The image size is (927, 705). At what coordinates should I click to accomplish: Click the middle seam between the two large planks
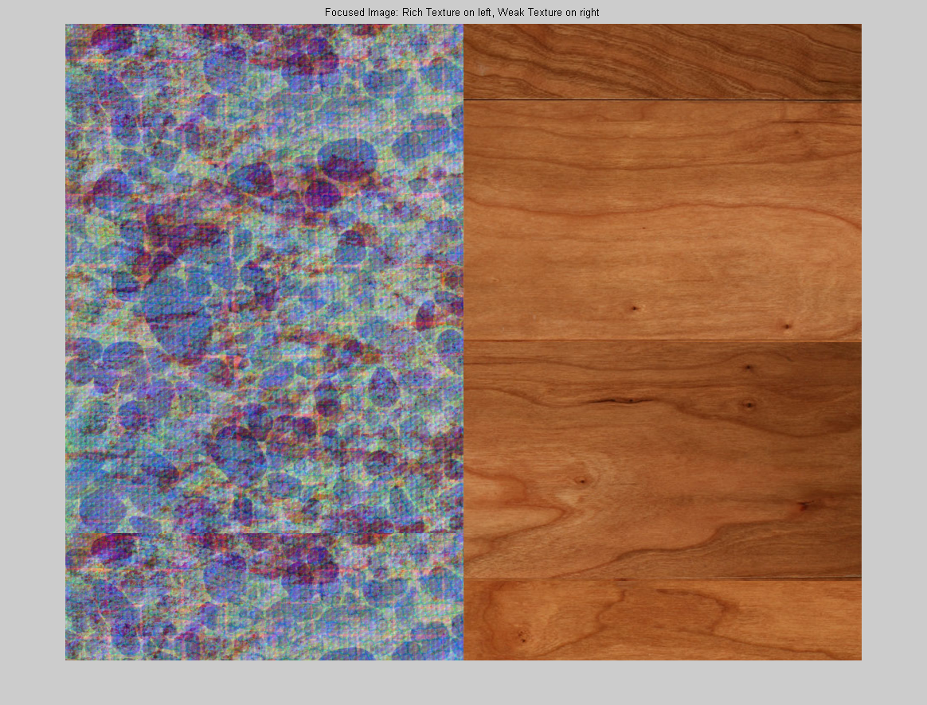pos(663,341)
